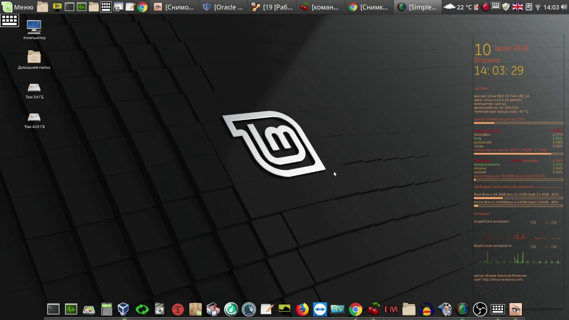Open the hard disk utility in dock
This screenshot has height=320, width=569.
pyautogui.click(x=160, y=309)
